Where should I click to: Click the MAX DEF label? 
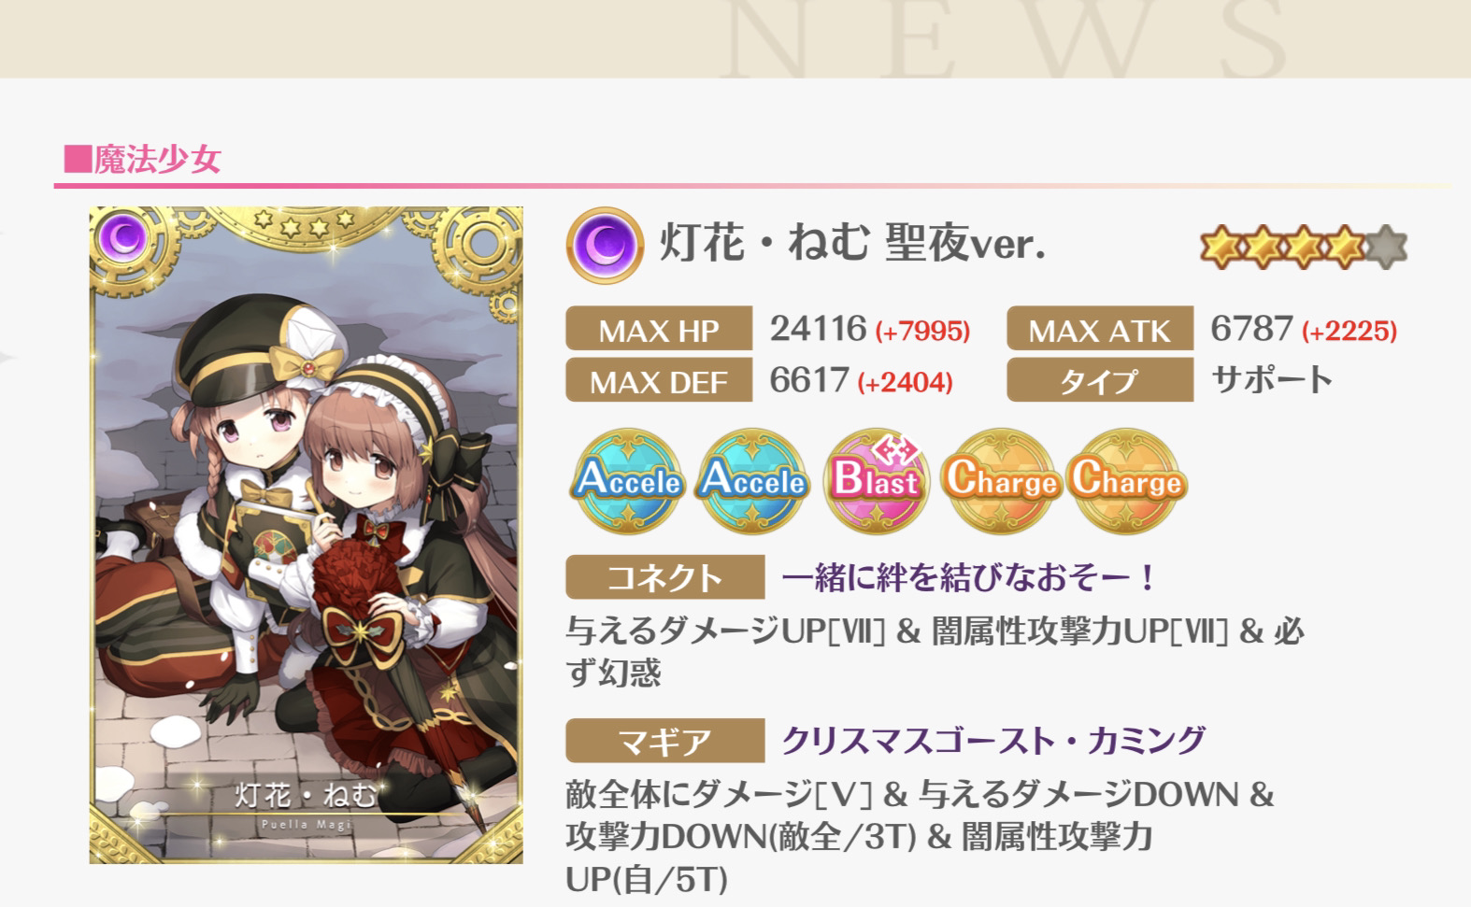[659, 380]
